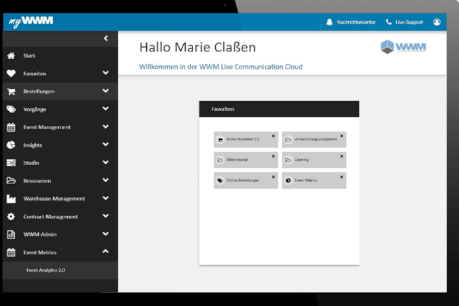Open the user profile icon
The image size is (459, 306).
[437, 22]
